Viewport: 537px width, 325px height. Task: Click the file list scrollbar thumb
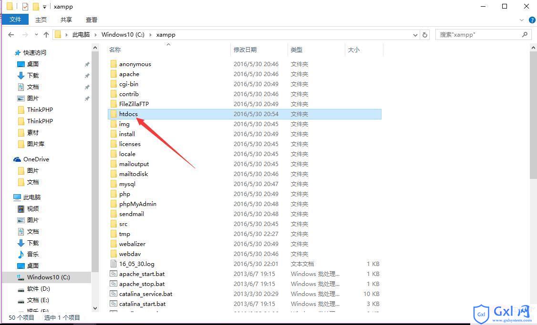click(533, 116)
